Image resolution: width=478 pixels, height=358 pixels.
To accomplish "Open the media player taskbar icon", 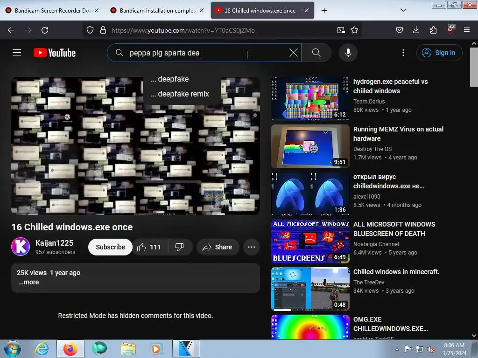I will point(157,349).
